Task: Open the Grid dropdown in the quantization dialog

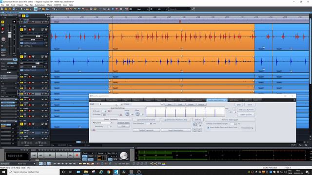Action: click(121, 104)
